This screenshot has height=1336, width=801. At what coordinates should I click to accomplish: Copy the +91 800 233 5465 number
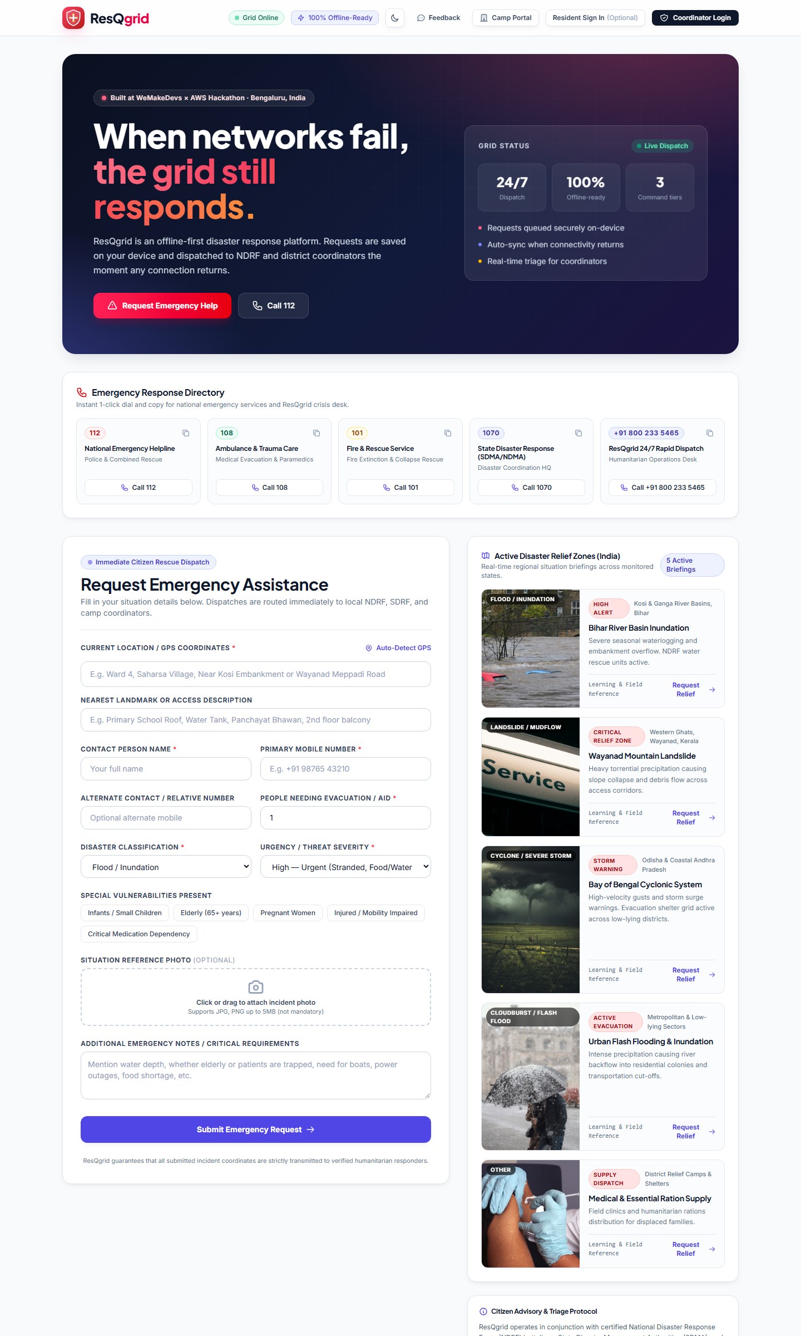710,433
